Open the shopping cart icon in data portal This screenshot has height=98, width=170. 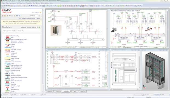tap(17, 16)
